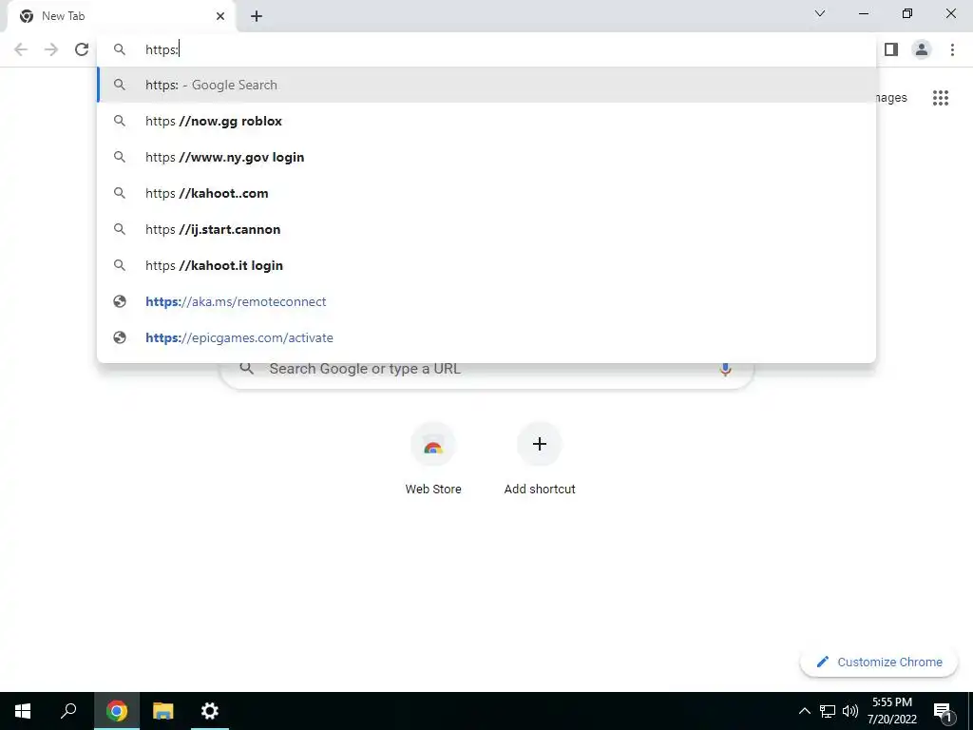Image resolution: width=973 pixels, height=730 pixels.
Task: Open the tab search chevron
Action: [820, 13]
